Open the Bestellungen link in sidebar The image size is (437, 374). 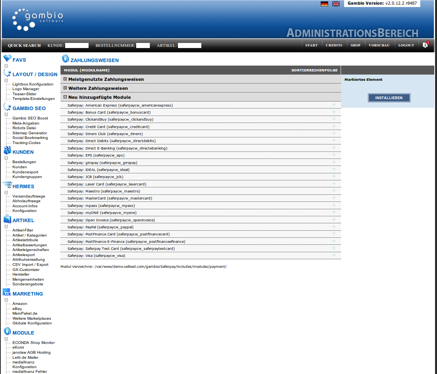tap(24, 162)
